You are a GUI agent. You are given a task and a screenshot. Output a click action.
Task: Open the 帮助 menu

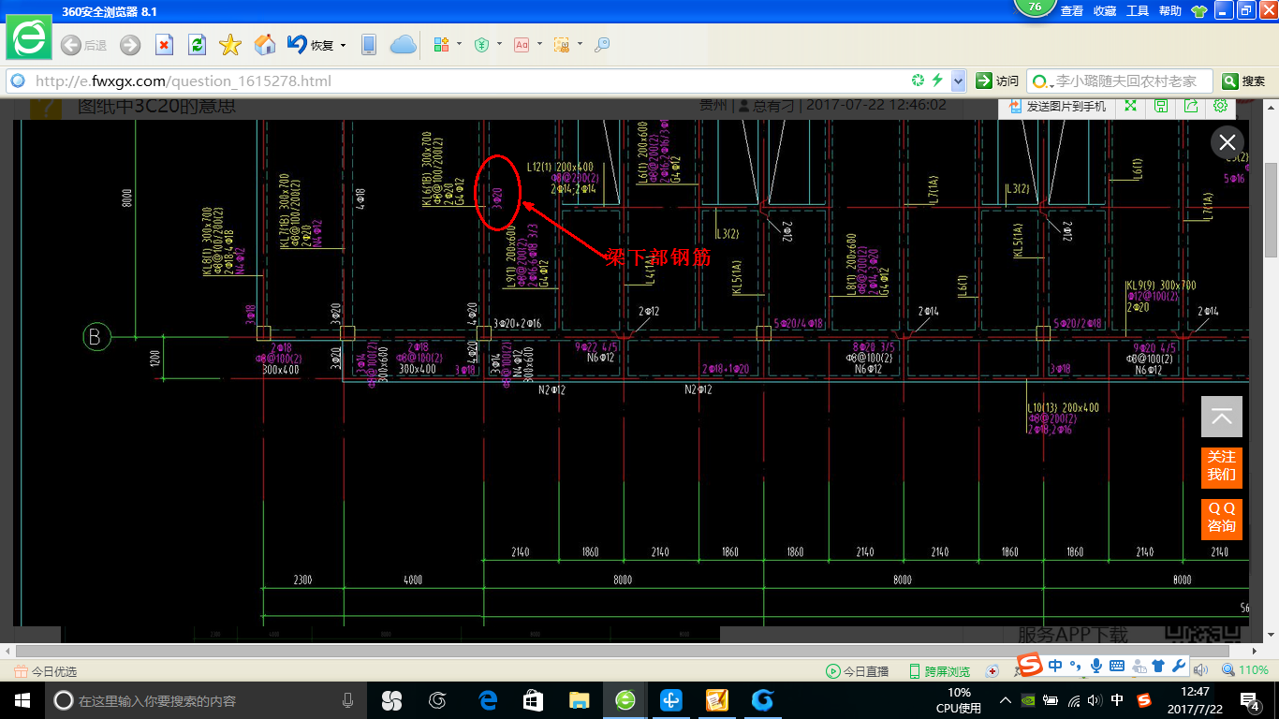point(1170,11)
